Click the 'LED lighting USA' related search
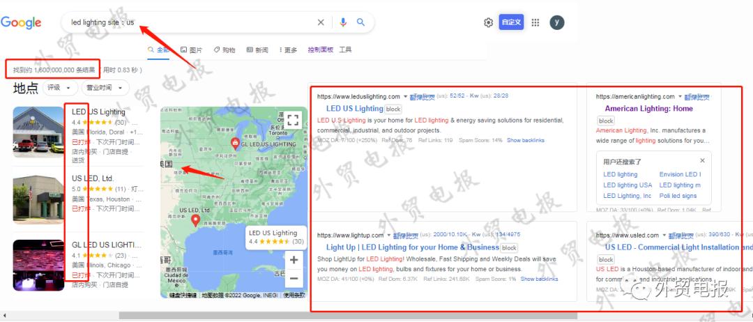The width and height of the screenshot is (753, 322). (x=627, y=185)
